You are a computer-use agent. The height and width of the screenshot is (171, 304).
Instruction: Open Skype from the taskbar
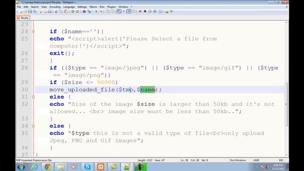[87, 167]
